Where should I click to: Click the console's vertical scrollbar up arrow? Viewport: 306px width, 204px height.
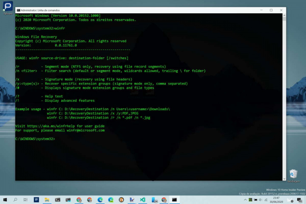pos(284,15)
